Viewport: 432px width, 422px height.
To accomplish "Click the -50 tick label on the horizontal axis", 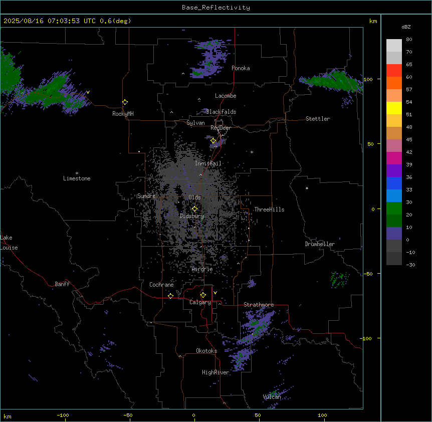I will [128, 415].
